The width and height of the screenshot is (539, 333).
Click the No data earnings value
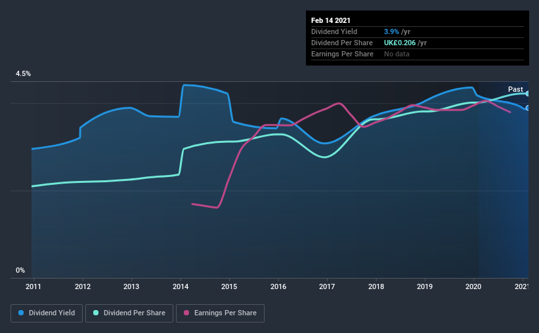coord(397,54)
